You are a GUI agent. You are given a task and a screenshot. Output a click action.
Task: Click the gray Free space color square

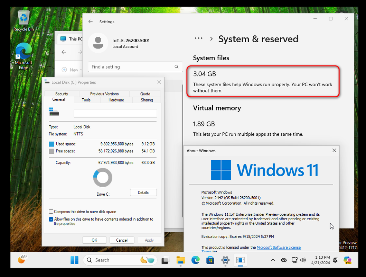coord(51,151)
